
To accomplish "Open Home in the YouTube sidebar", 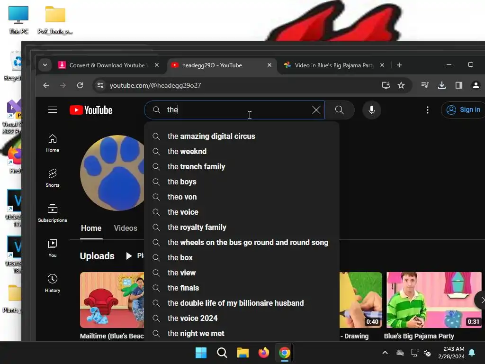I will coord(53,143).
